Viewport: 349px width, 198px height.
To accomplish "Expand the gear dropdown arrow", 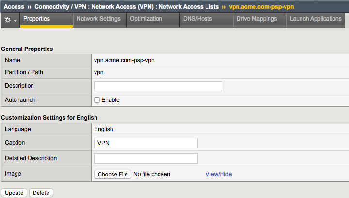I will click(x=15, y=20).
